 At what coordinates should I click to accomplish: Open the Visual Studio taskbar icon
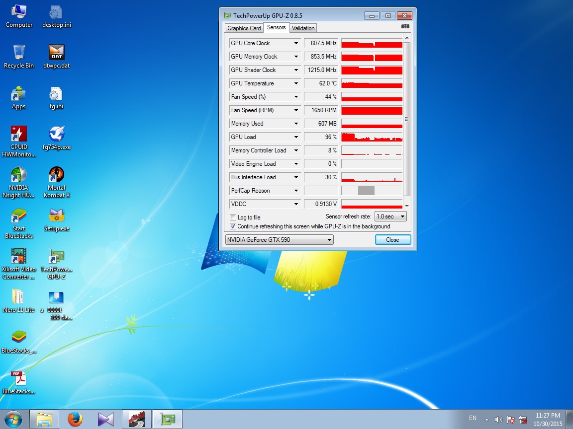(106, 419)
